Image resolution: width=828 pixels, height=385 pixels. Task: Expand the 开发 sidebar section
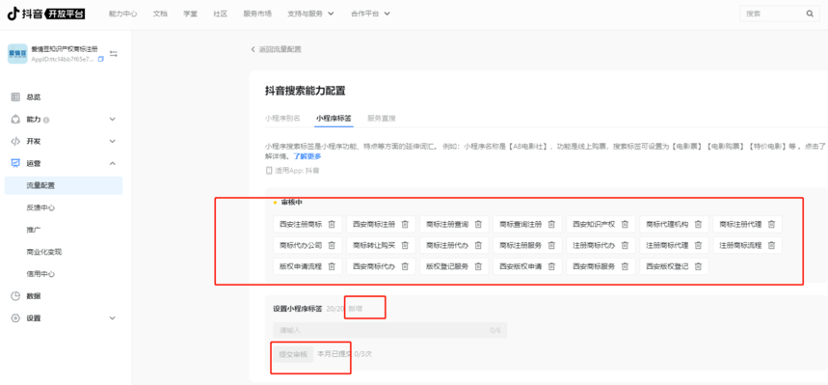point(112,141)
